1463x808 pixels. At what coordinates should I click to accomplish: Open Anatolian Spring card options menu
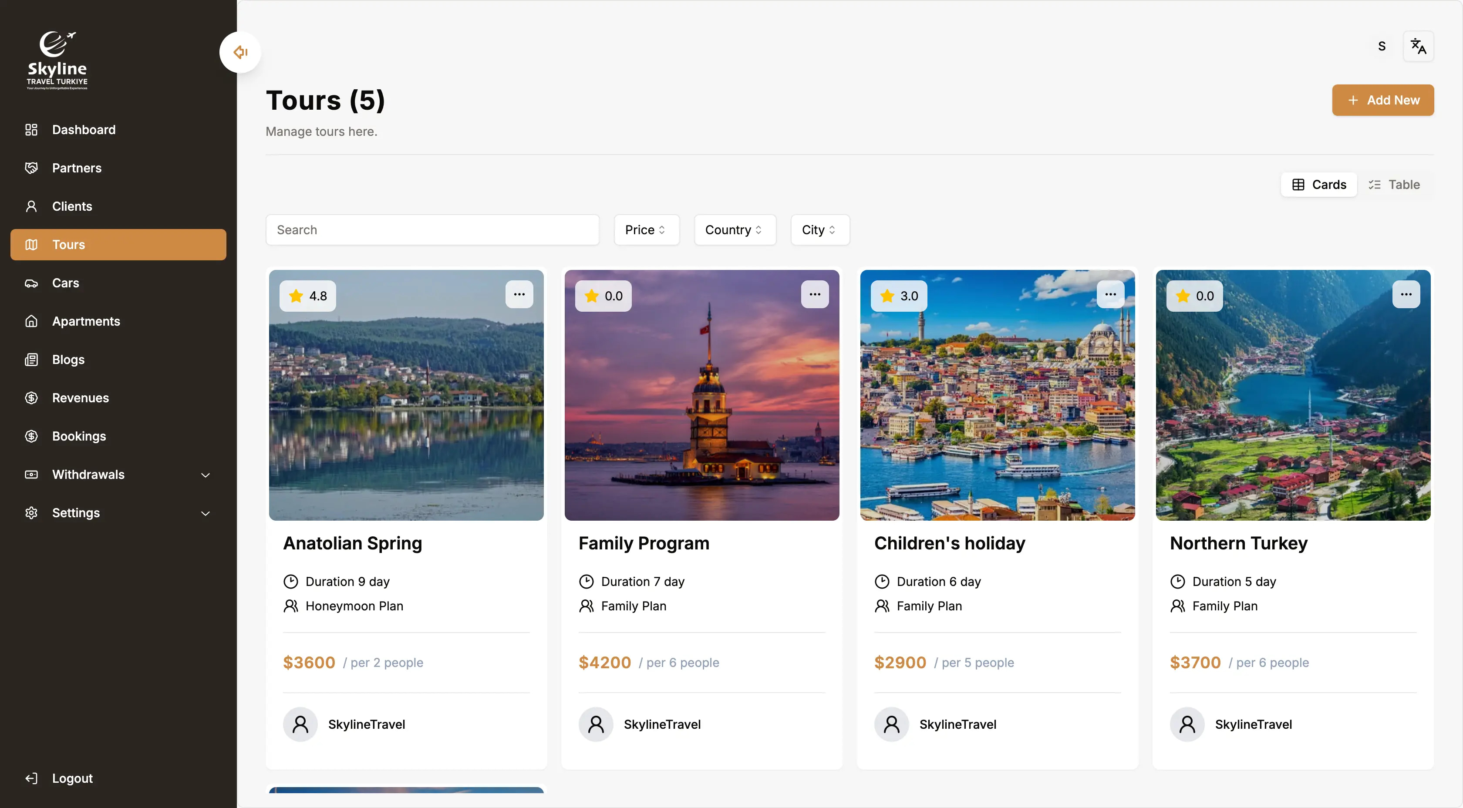pyautogui.click(x=519, y=294)
